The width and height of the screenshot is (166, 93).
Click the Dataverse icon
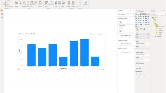(36, 3)
